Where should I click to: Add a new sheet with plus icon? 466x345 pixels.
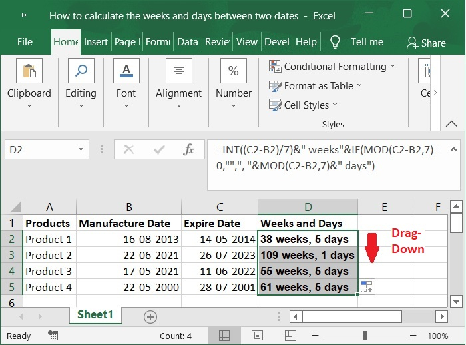150,317
